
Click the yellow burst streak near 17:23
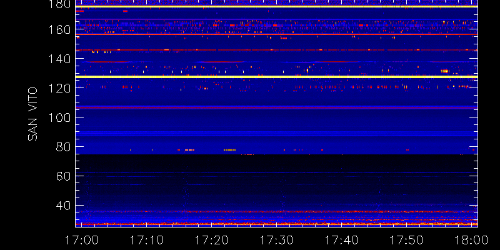tap(229, 150)
